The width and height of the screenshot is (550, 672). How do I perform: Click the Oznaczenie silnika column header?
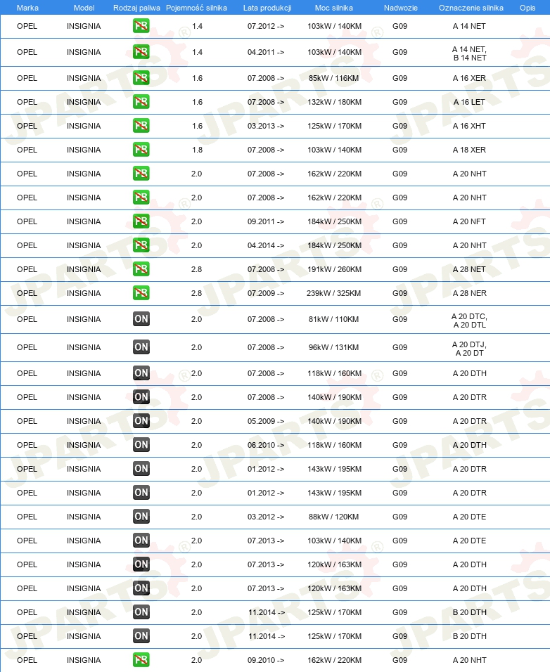point(471,8)
